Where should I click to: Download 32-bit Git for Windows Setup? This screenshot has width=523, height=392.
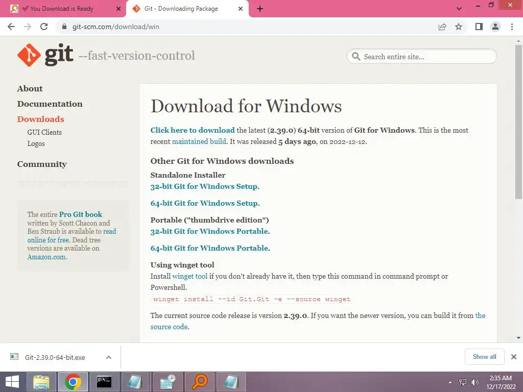tap(204, 187)
